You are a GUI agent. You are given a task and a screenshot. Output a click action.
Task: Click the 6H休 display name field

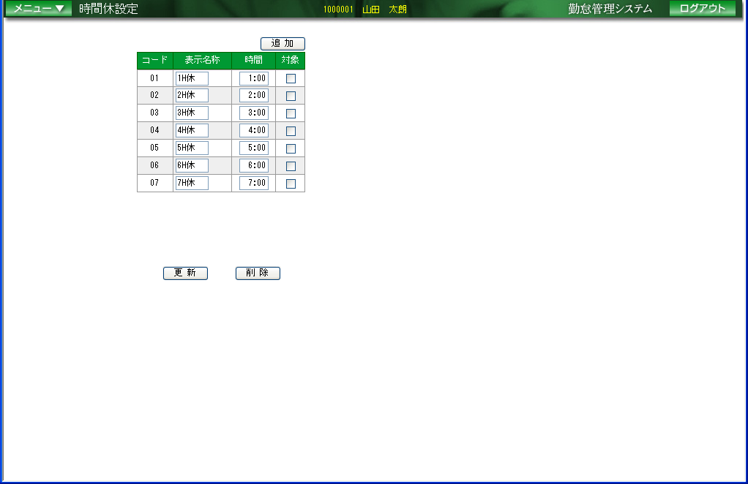click(x=192, y=165)
